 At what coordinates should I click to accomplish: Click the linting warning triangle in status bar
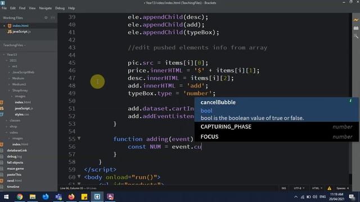(x=329, y=189)
